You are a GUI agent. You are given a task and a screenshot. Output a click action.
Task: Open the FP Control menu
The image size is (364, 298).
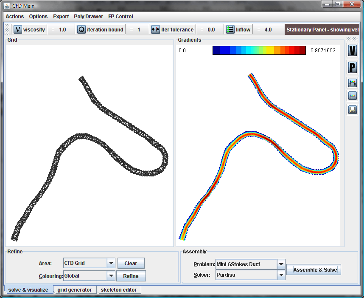(120, 17)
